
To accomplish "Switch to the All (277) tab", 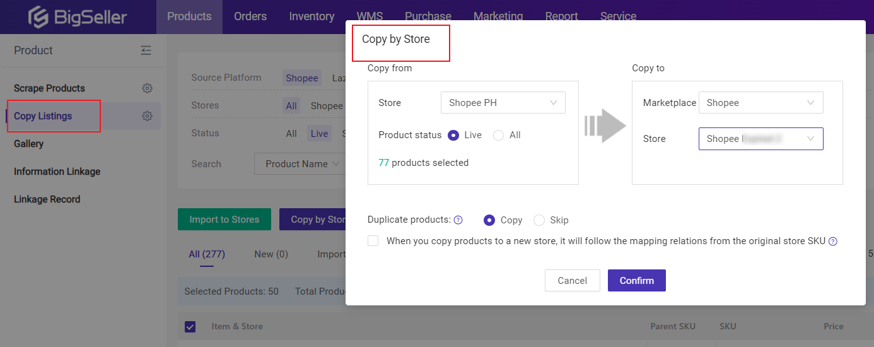I will [207, 254].
